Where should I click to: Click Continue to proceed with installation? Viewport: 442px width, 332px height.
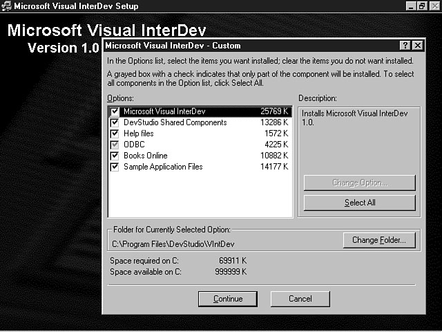point(228,299)
